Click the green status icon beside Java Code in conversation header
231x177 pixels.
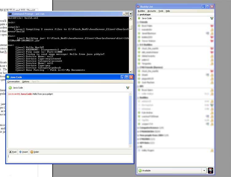[x=10, y=88]
